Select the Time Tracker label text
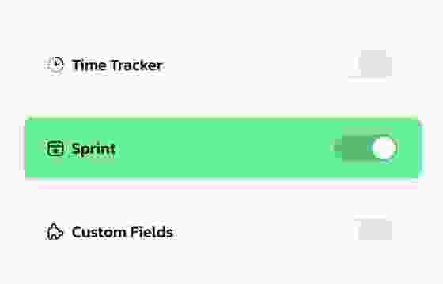 [117, 65]
